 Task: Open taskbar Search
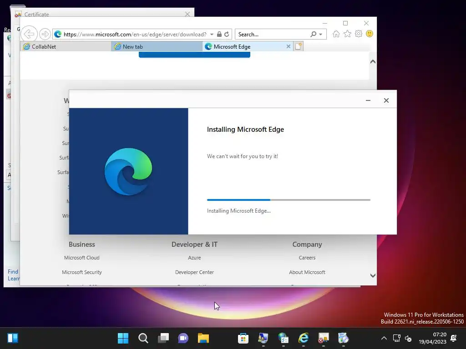(143, 338)
